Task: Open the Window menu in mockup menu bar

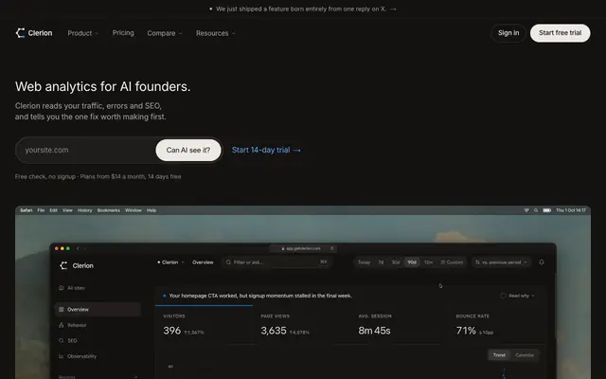Action: click(x=134, y=210)
